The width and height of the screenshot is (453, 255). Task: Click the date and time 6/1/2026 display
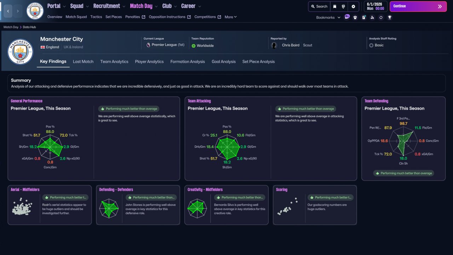(376, 6)
